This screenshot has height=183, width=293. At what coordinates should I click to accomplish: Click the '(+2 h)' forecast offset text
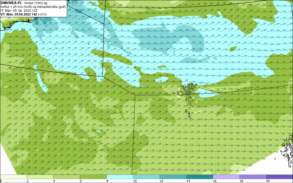click(x=42, y=14)
